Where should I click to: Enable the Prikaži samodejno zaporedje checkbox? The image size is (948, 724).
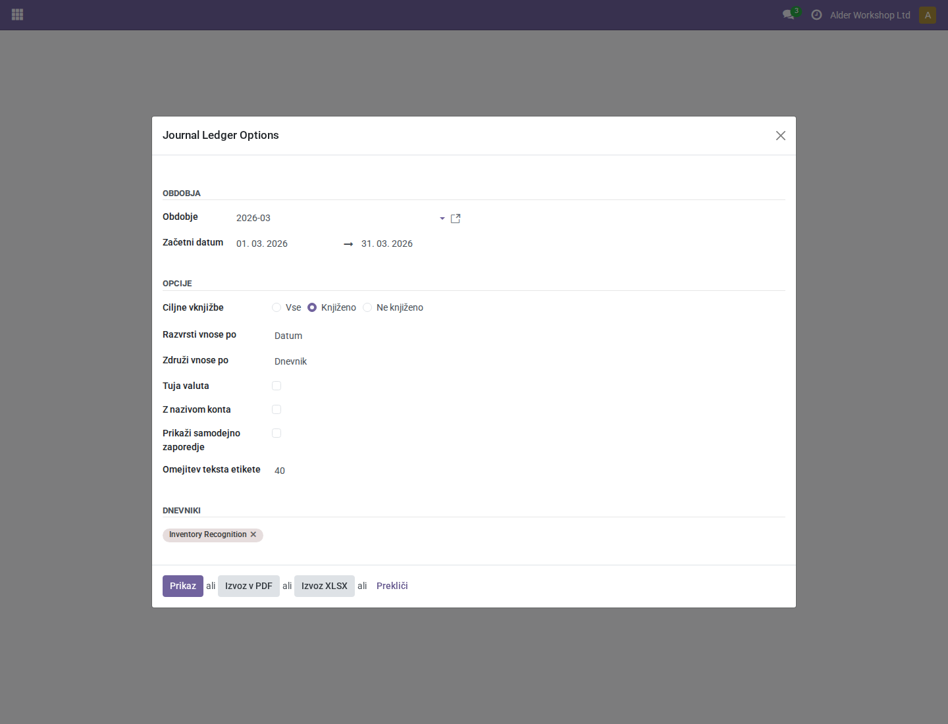276,433
